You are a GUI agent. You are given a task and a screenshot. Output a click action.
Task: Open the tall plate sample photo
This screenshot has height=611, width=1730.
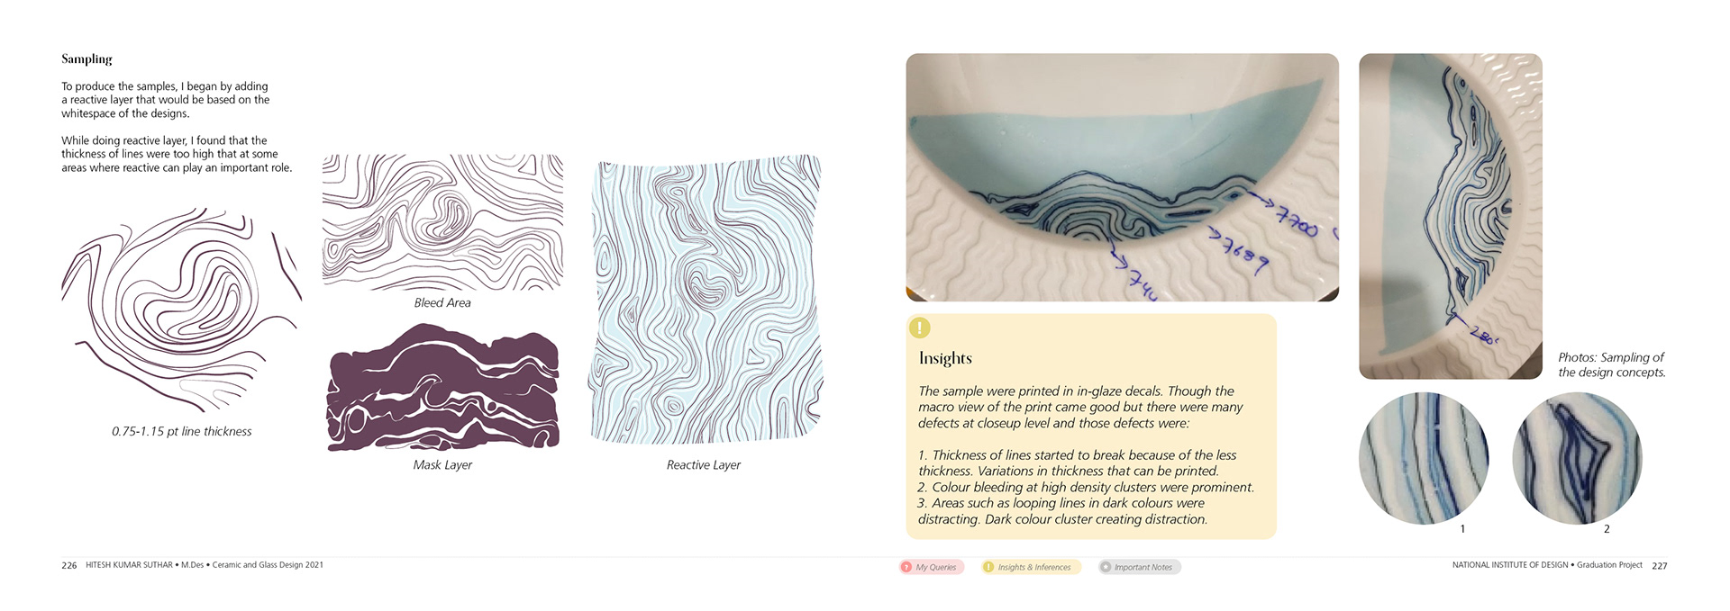pyautogui.click(x=1451, y=216)
